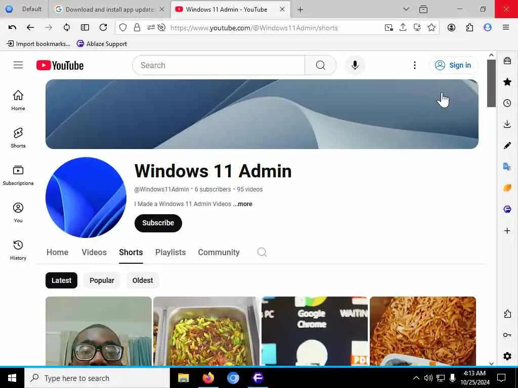Open the short with man wearing glasses
This screenshot has height=388, width=518.
pyautogui.click(x=99, y=331)
